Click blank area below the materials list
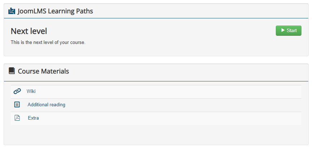The height and width of the screenshot is (147, 313). [155, 135]
